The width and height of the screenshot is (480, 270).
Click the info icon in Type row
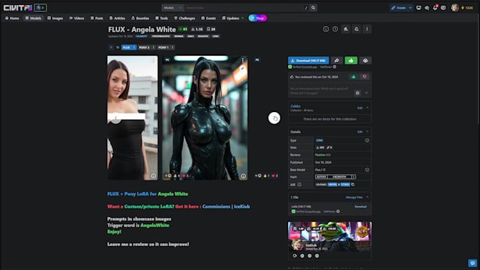(x=367, y=140)
